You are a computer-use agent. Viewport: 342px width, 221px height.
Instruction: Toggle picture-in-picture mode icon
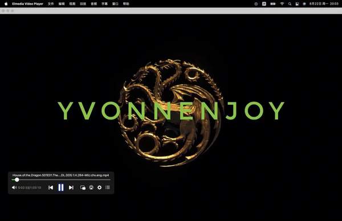[83, 187]
